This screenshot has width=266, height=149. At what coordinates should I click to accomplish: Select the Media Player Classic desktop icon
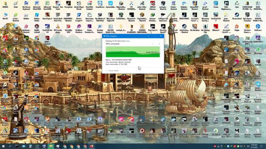(x=79, y=5)
